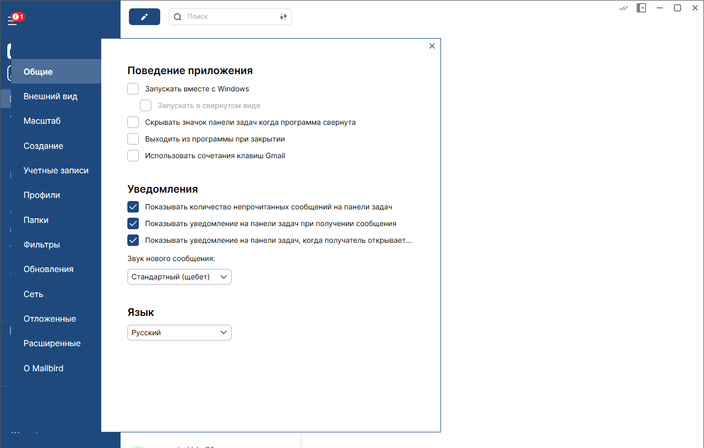Screen dimensions: 704x448
Task: Enable Использовать сочетания клавиш Gmail checkbox
Action: click(133, 156)
